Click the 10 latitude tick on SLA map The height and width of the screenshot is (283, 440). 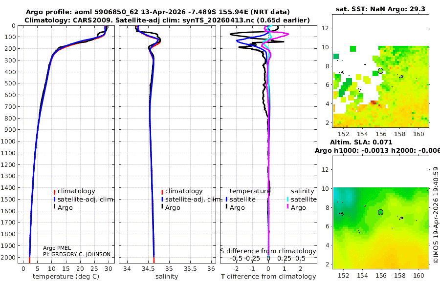[x=325, y=188]
